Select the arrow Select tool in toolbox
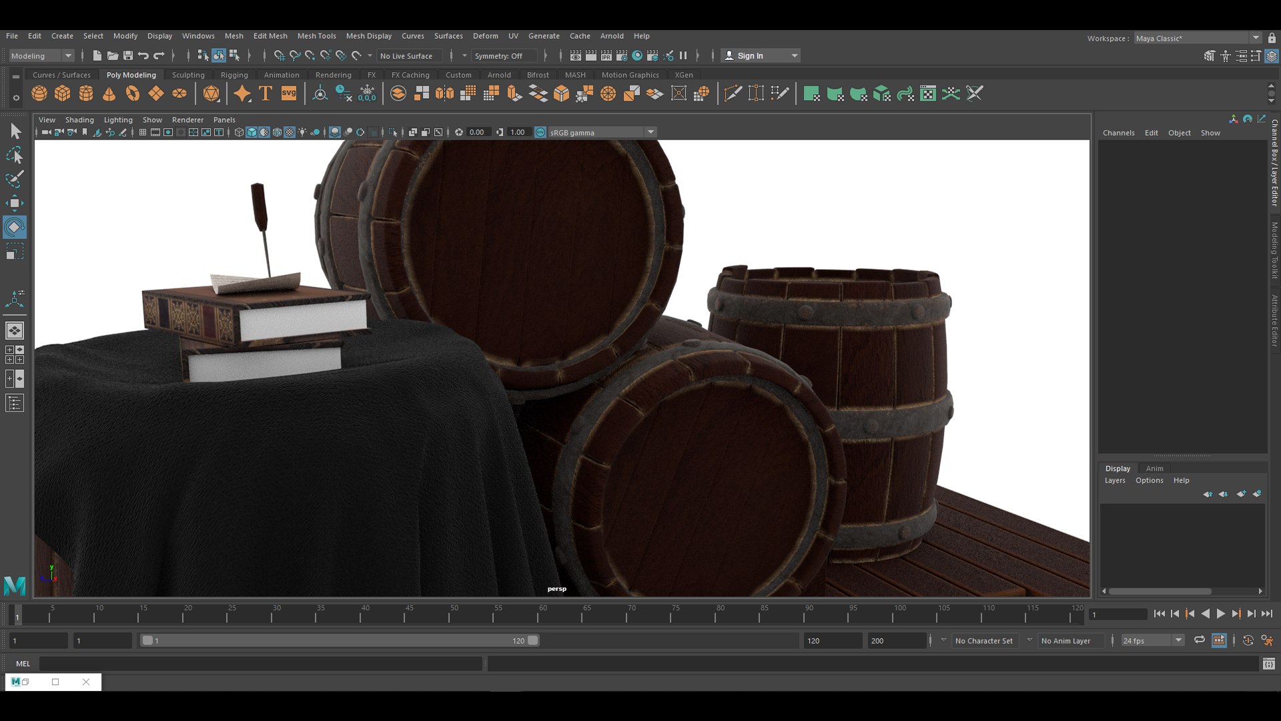 (x=15, y=131)
